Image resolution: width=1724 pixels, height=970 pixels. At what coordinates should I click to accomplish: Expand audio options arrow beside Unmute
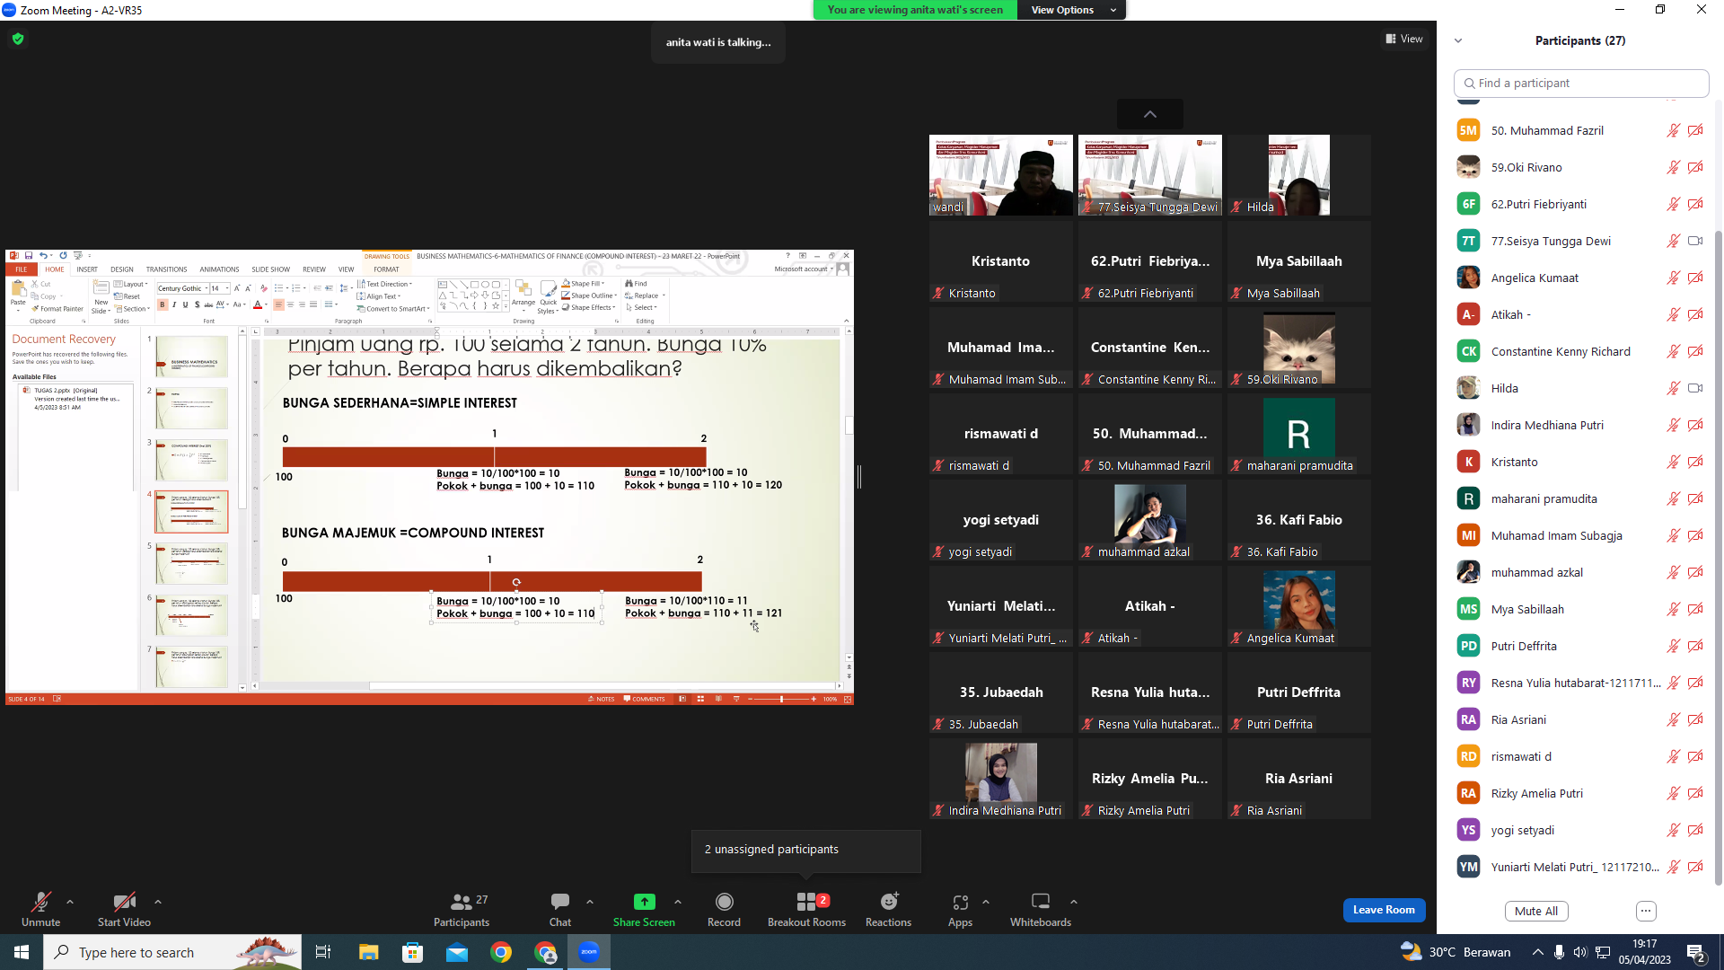coord(70,902)
